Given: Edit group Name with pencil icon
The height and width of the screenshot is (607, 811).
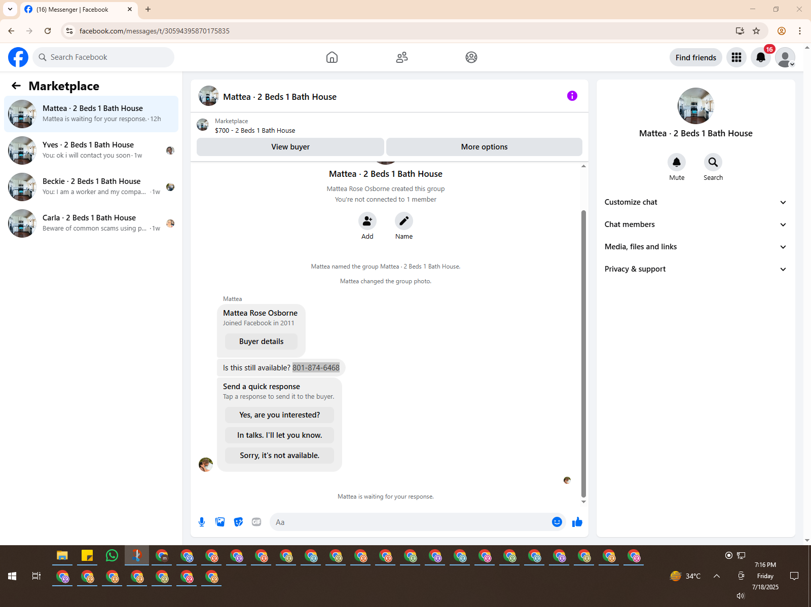Looking at the screenshot, I should (404, 221).
